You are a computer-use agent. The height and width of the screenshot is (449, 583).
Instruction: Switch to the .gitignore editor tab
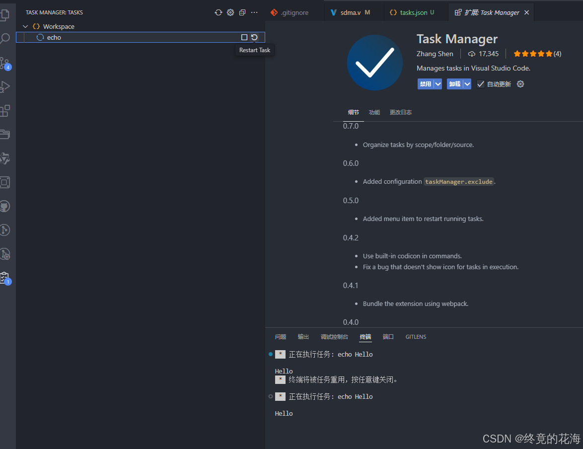290,12
